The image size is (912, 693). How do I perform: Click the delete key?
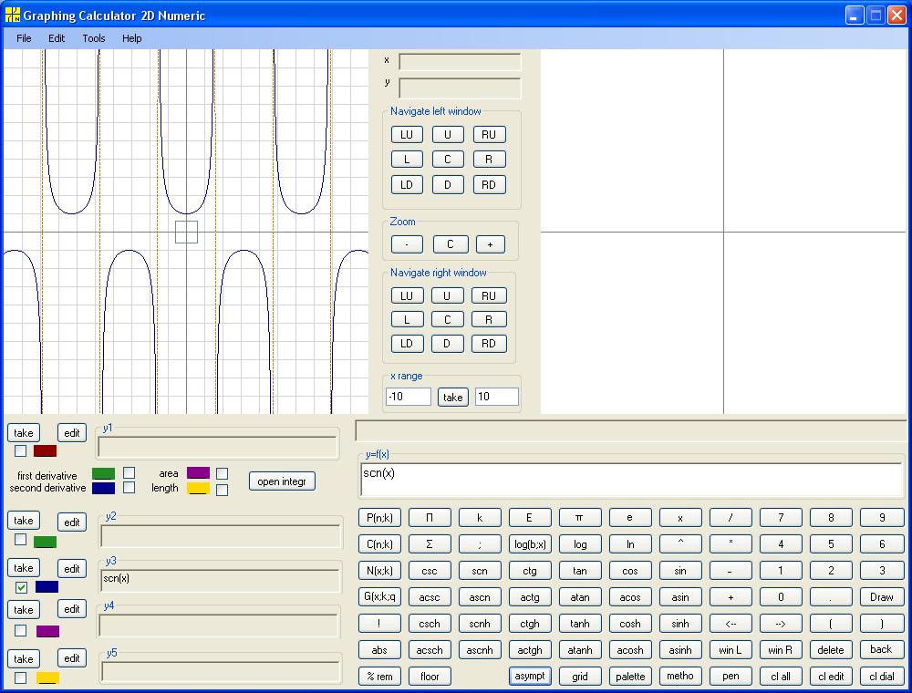[831, 650]
